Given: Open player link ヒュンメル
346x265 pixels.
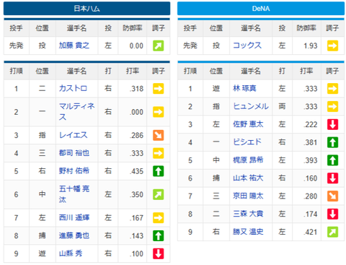Looking at the screenshot, I should click(x=251, y=106).
